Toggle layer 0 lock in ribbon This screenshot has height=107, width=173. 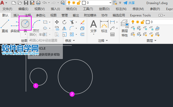pyautogui.click(x=142, y=22)
